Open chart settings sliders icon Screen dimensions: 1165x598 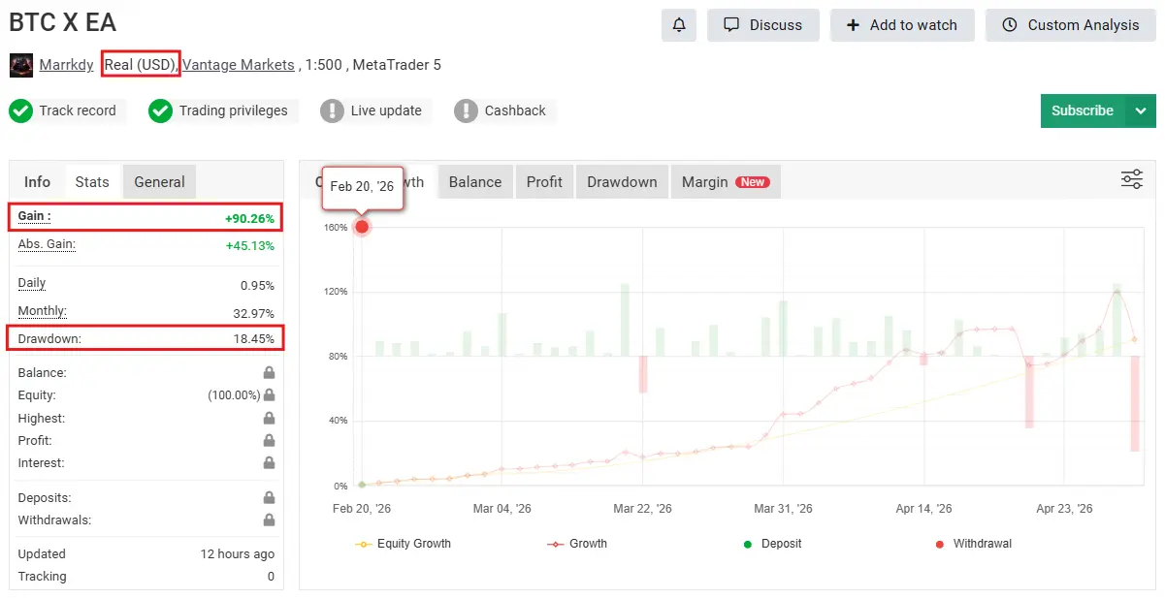[x=1131, y=179]
